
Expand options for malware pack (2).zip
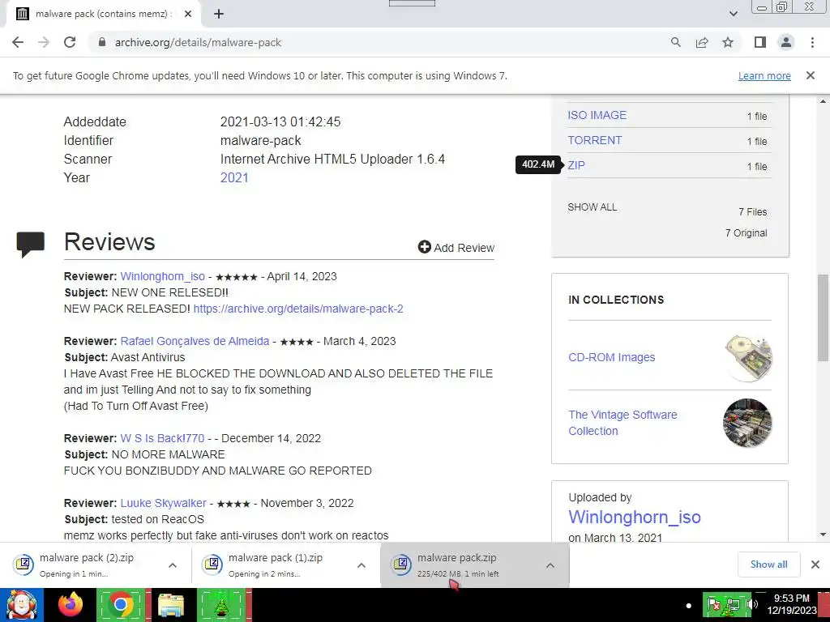[173, 565]
